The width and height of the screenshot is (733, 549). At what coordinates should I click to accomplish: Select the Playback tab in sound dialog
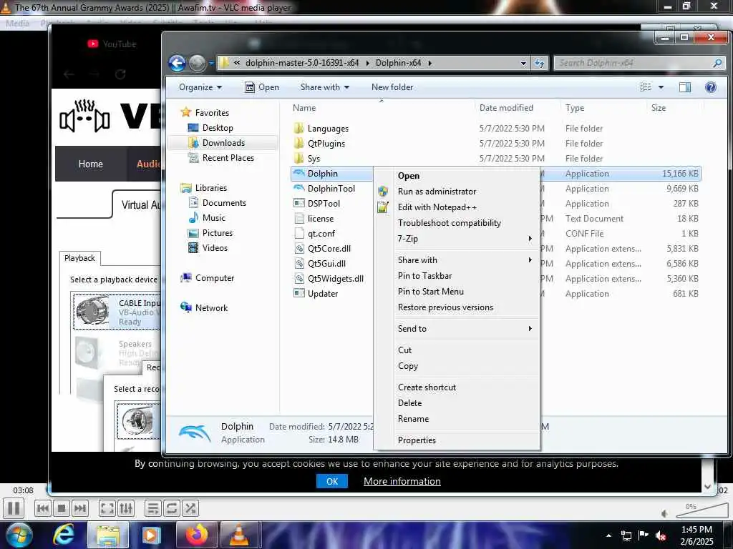coord(79,258)
